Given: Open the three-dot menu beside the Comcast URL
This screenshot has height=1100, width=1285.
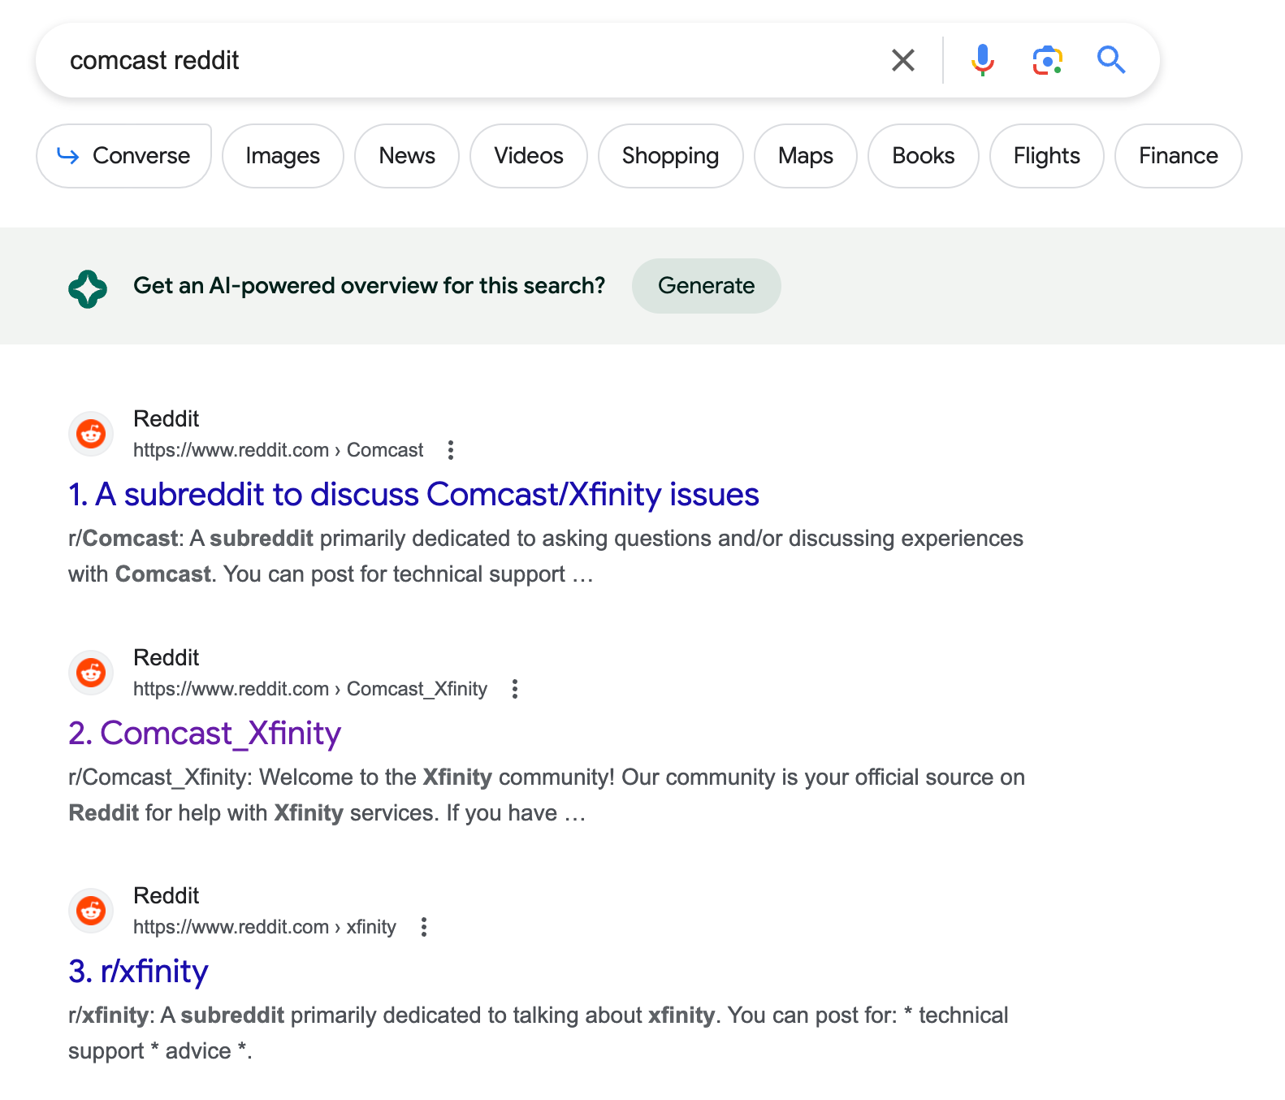Looking at the screenshot, I should [451, 450].
